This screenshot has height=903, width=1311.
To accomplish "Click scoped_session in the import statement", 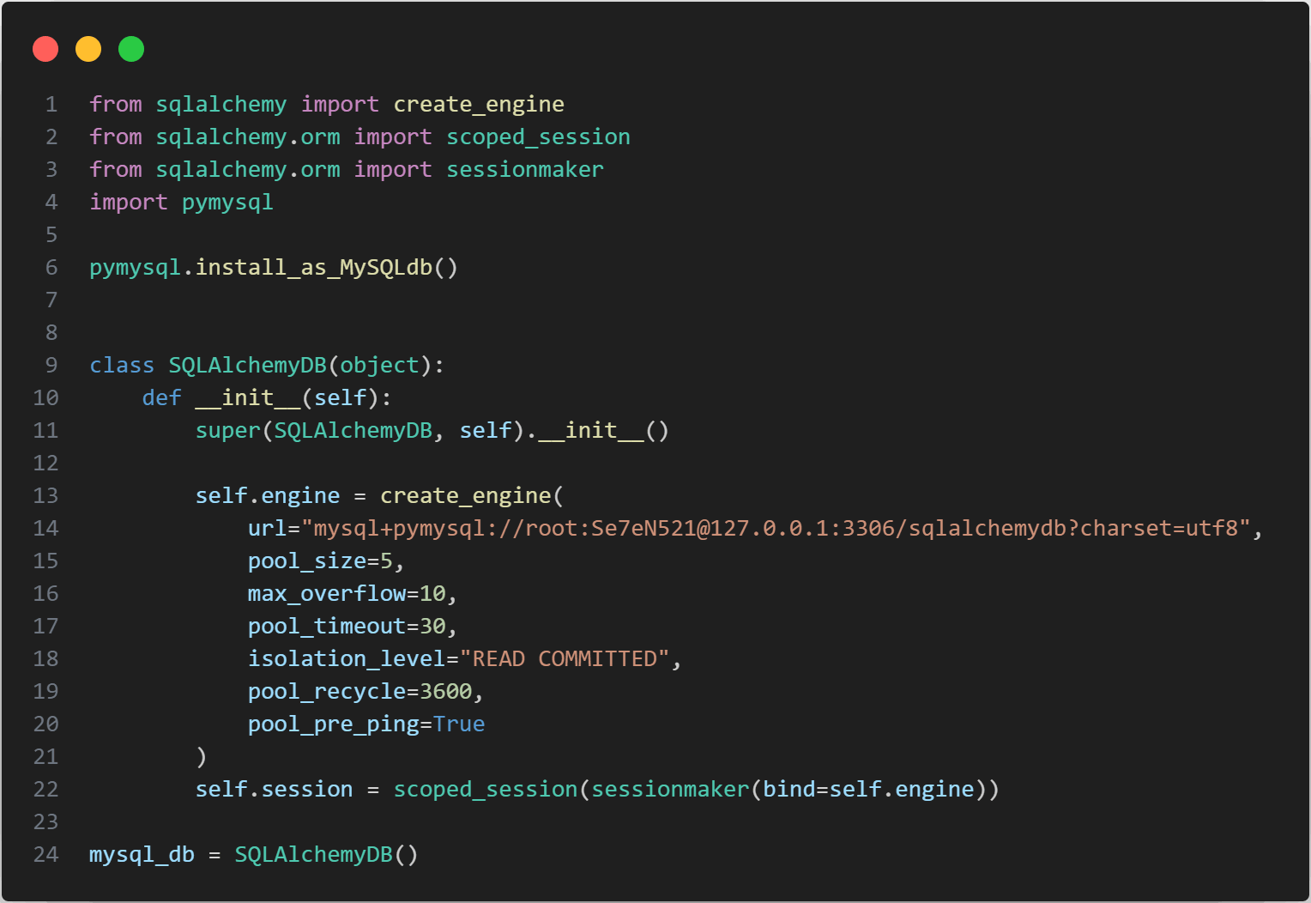I will pyautogui.click(x=538, y=136).
